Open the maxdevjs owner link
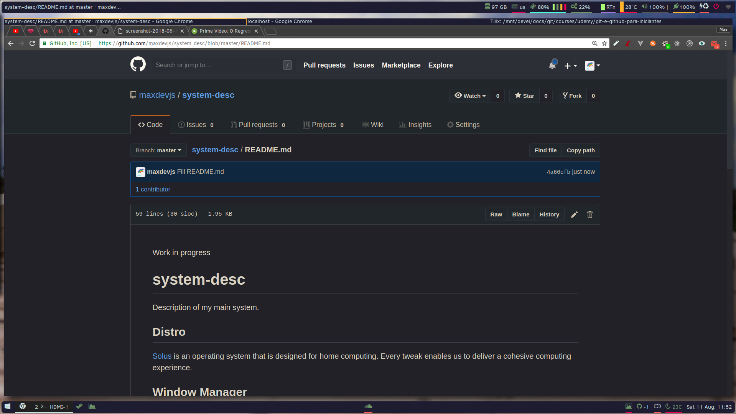 [x=157, y=95]
